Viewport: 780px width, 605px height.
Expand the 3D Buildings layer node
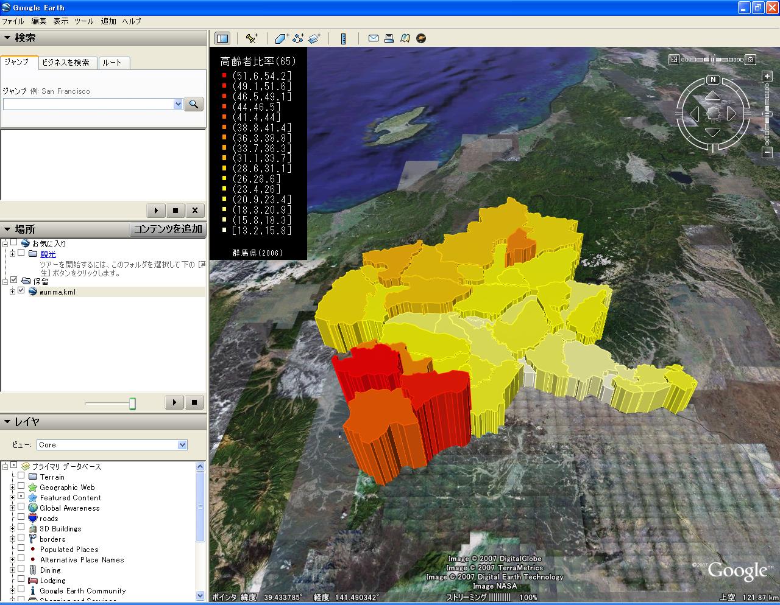(12, 528)
